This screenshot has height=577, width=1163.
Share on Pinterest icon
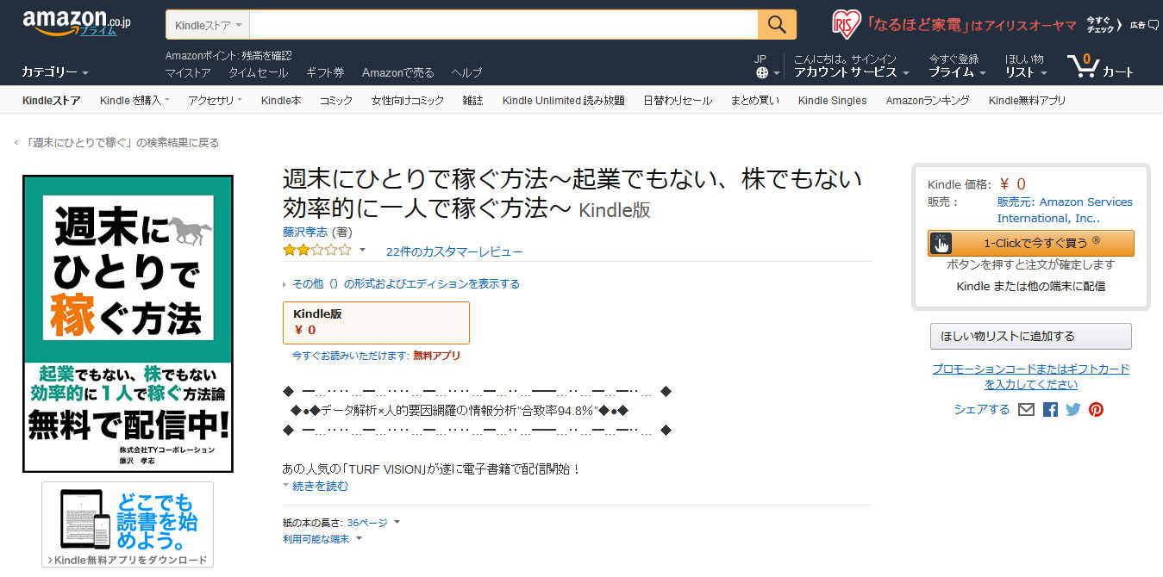click(1096, 410)
